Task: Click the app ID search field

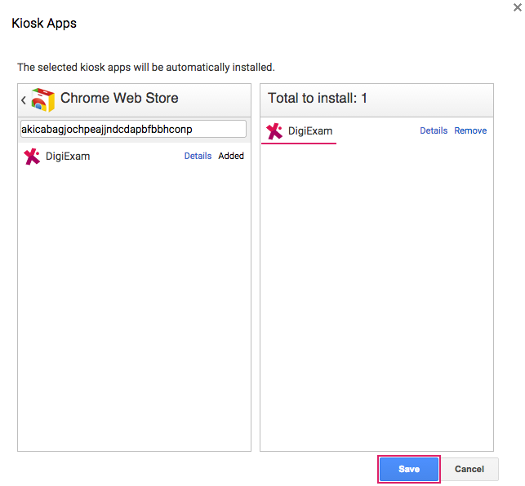Action: 133,129
